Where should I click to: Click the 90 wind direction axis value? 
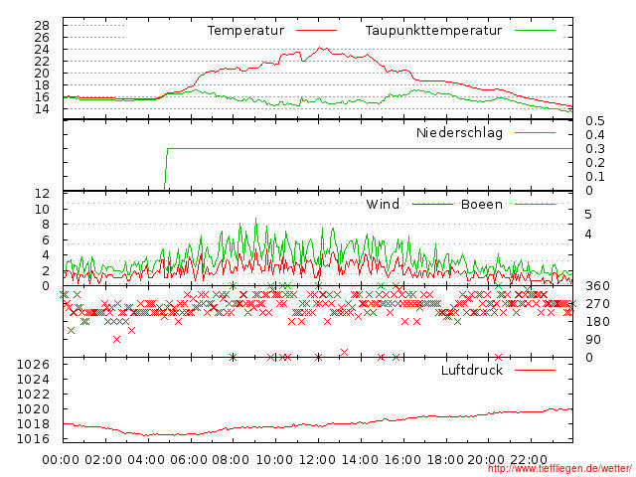(593, 340)
